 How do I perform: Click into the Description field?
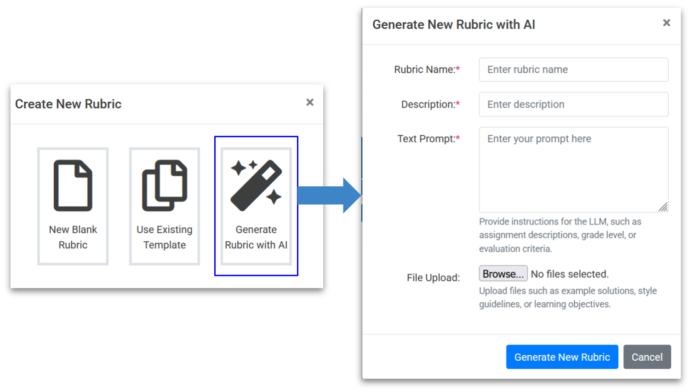click(573, 104)
